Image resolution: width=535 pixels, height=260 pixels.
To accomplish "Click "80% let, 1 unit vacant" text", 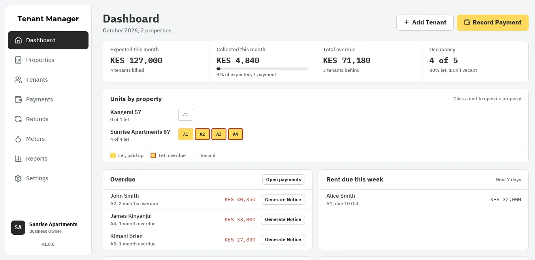I will coord(453,70).
